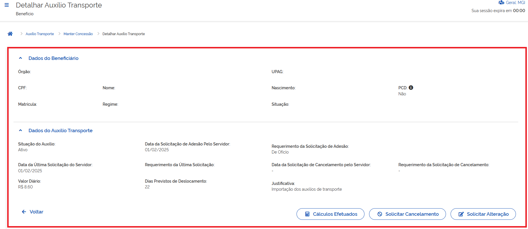Image resolution: width=528 pixels, height=229 pixels.
Task: Click the calculator icon in Cálculos Efetuados
Action: click(307, 214)
